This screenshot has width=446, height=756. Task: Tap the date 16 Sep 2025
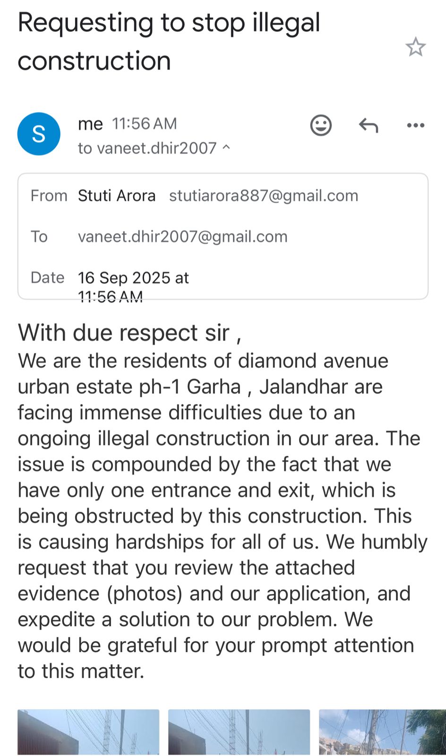(x=133, y=278)
